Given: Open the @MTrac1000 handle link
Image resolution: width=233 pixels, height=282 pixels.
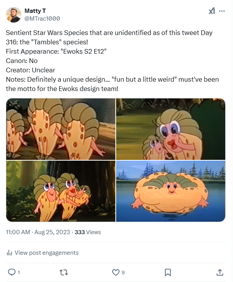Looking at the screenshot, I should click(x=42, y=18).
